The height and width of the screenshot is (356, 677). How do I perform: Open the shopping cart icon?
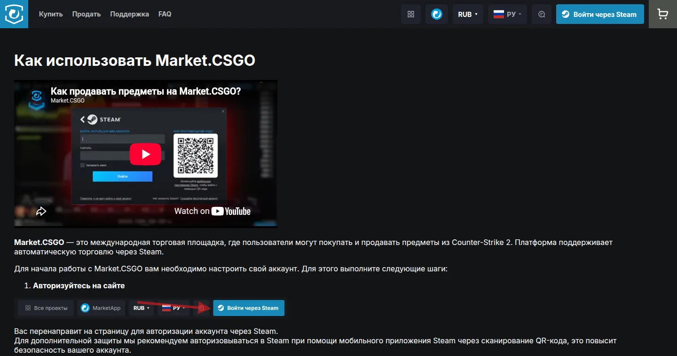[663, 14]
